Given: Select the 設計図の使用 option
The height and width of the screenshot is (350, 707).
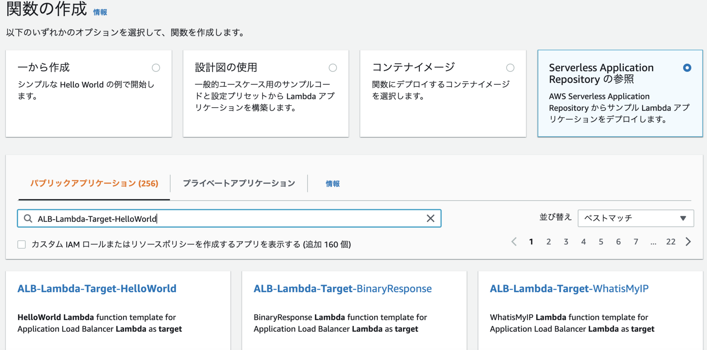Looking at the screenshot, I should pos(333,68).
